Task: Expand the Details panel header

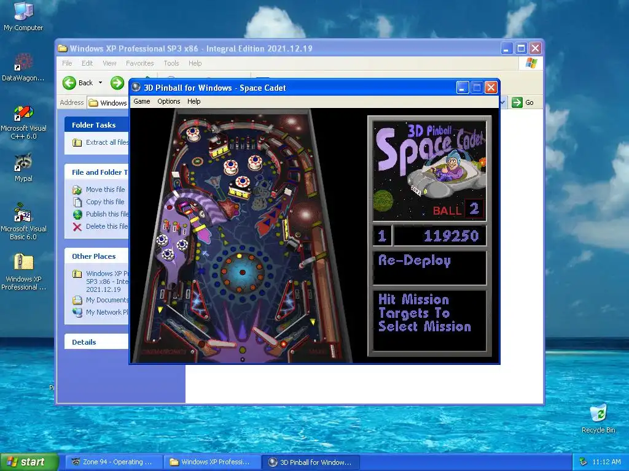Action: [x=96, y=342]
